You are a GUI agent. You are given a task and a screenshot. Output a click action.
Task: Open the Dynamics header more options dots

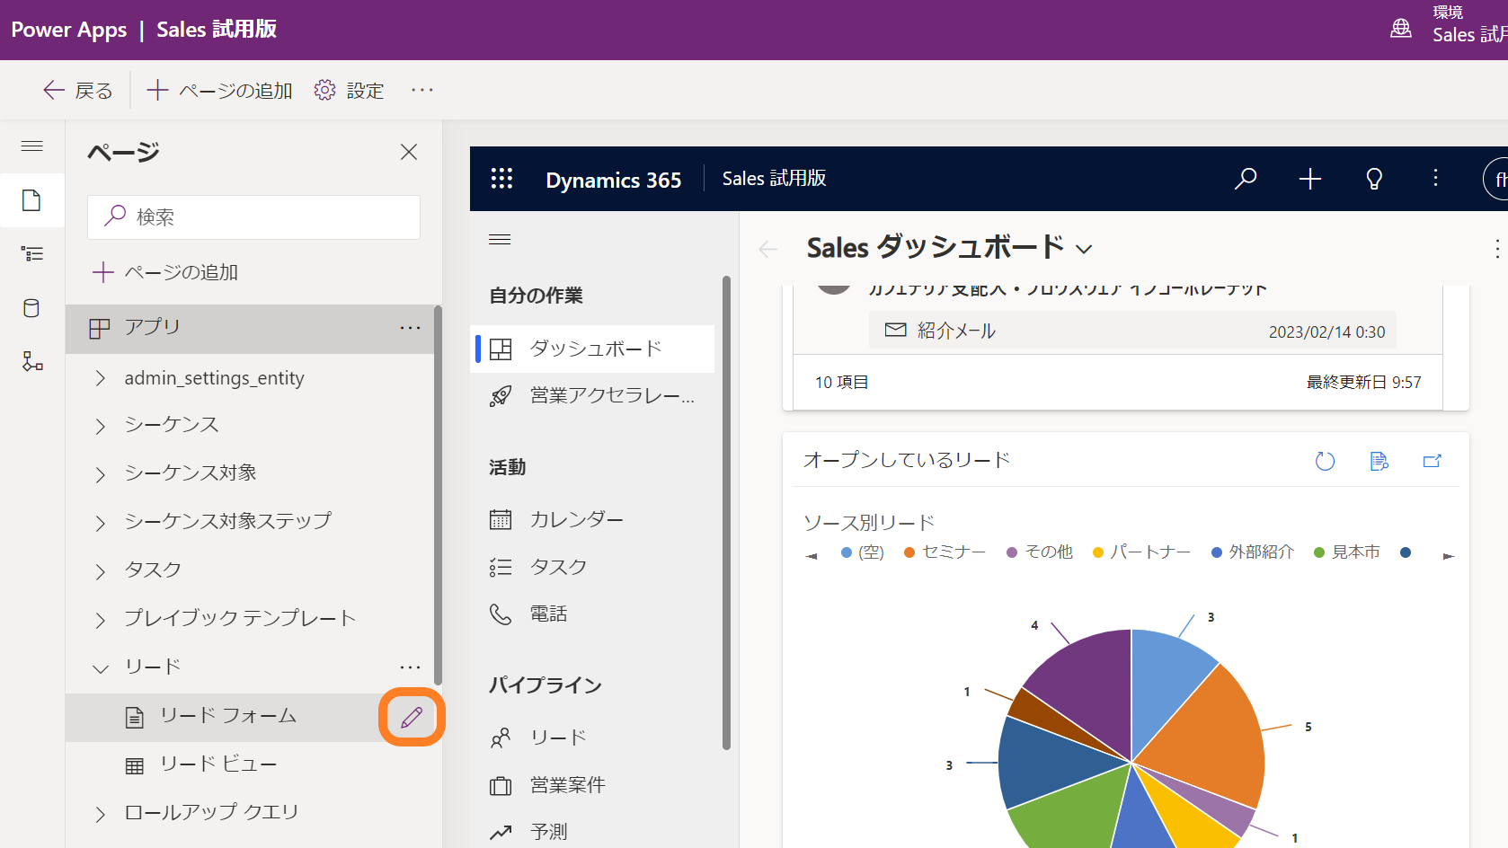coord(1435,179)
